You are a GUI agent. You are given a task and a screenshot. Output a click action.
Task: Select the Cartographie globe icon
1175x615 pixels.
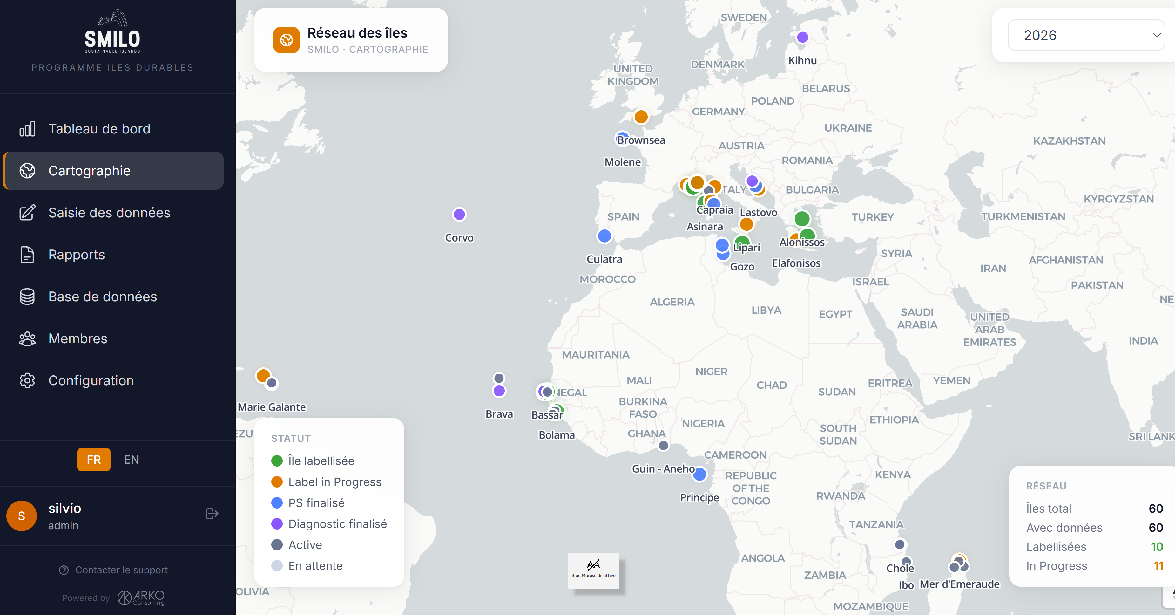click(x=27, y=171)
